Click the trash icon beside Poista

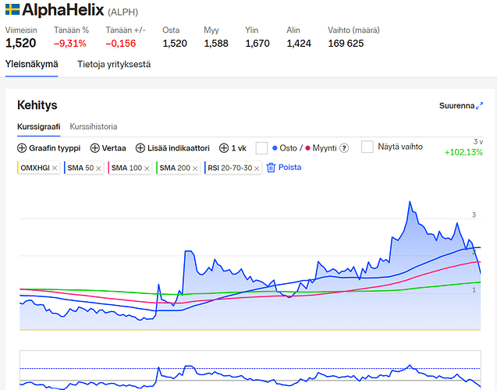click(271, 168)
